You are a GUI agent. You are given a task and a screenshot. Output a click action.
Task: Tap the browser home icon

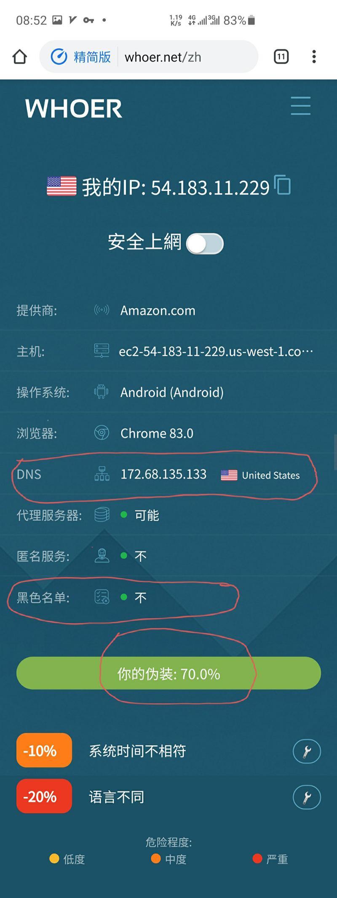click(x=19, y=56)
